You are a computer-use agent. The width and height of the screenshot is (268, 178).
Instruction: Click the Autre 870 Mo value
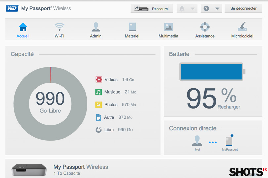tap(125, 117)
